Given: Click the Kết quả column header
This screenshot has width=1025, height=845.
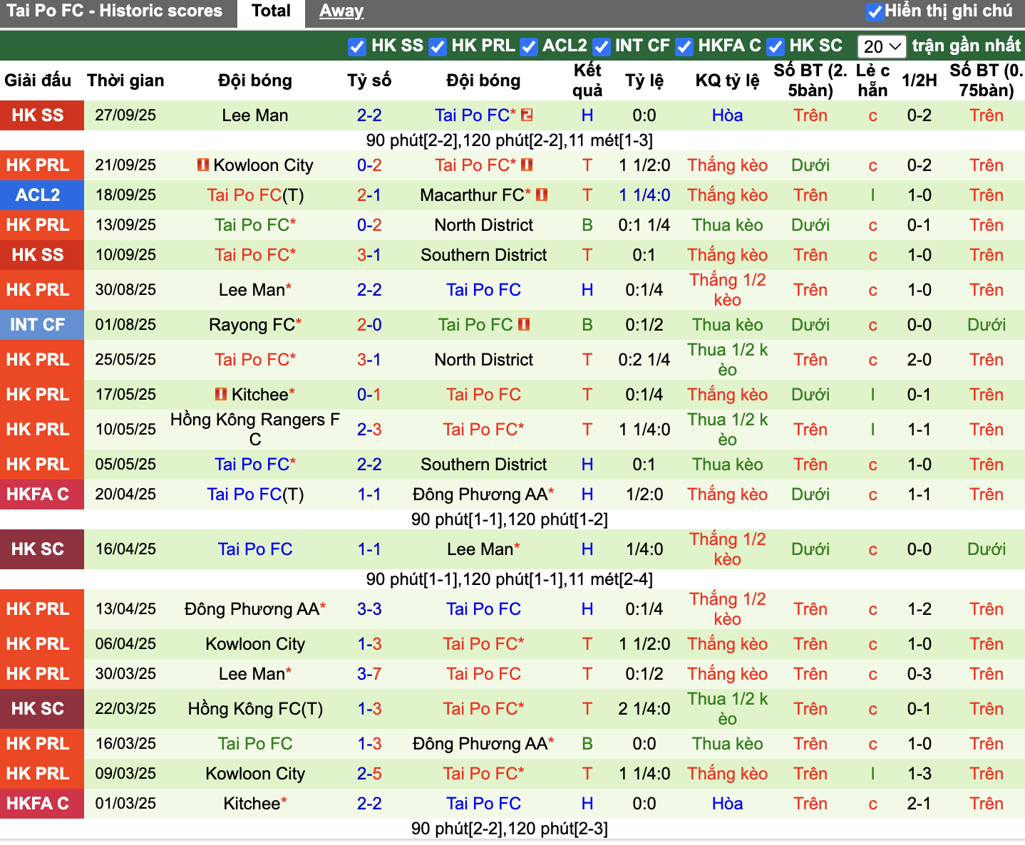Looking at the screenshot, I should pos(587,81).
